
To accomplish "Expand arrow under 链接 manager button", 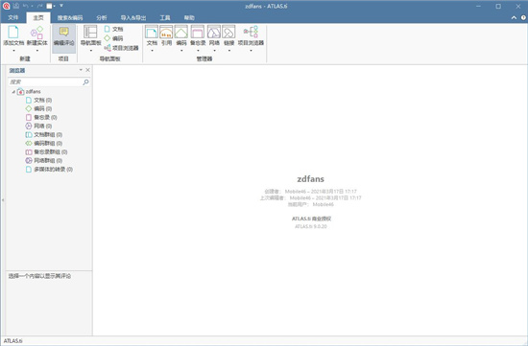I will click(x=229, y=51).
